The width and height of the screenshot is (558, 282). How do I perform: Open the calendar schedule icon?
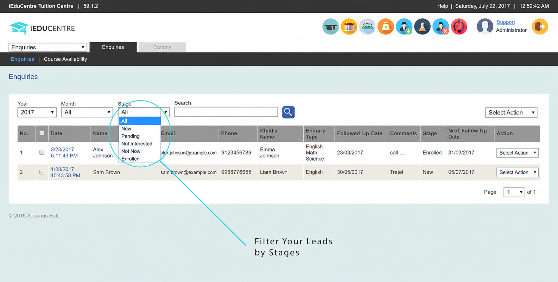(349, 27)
